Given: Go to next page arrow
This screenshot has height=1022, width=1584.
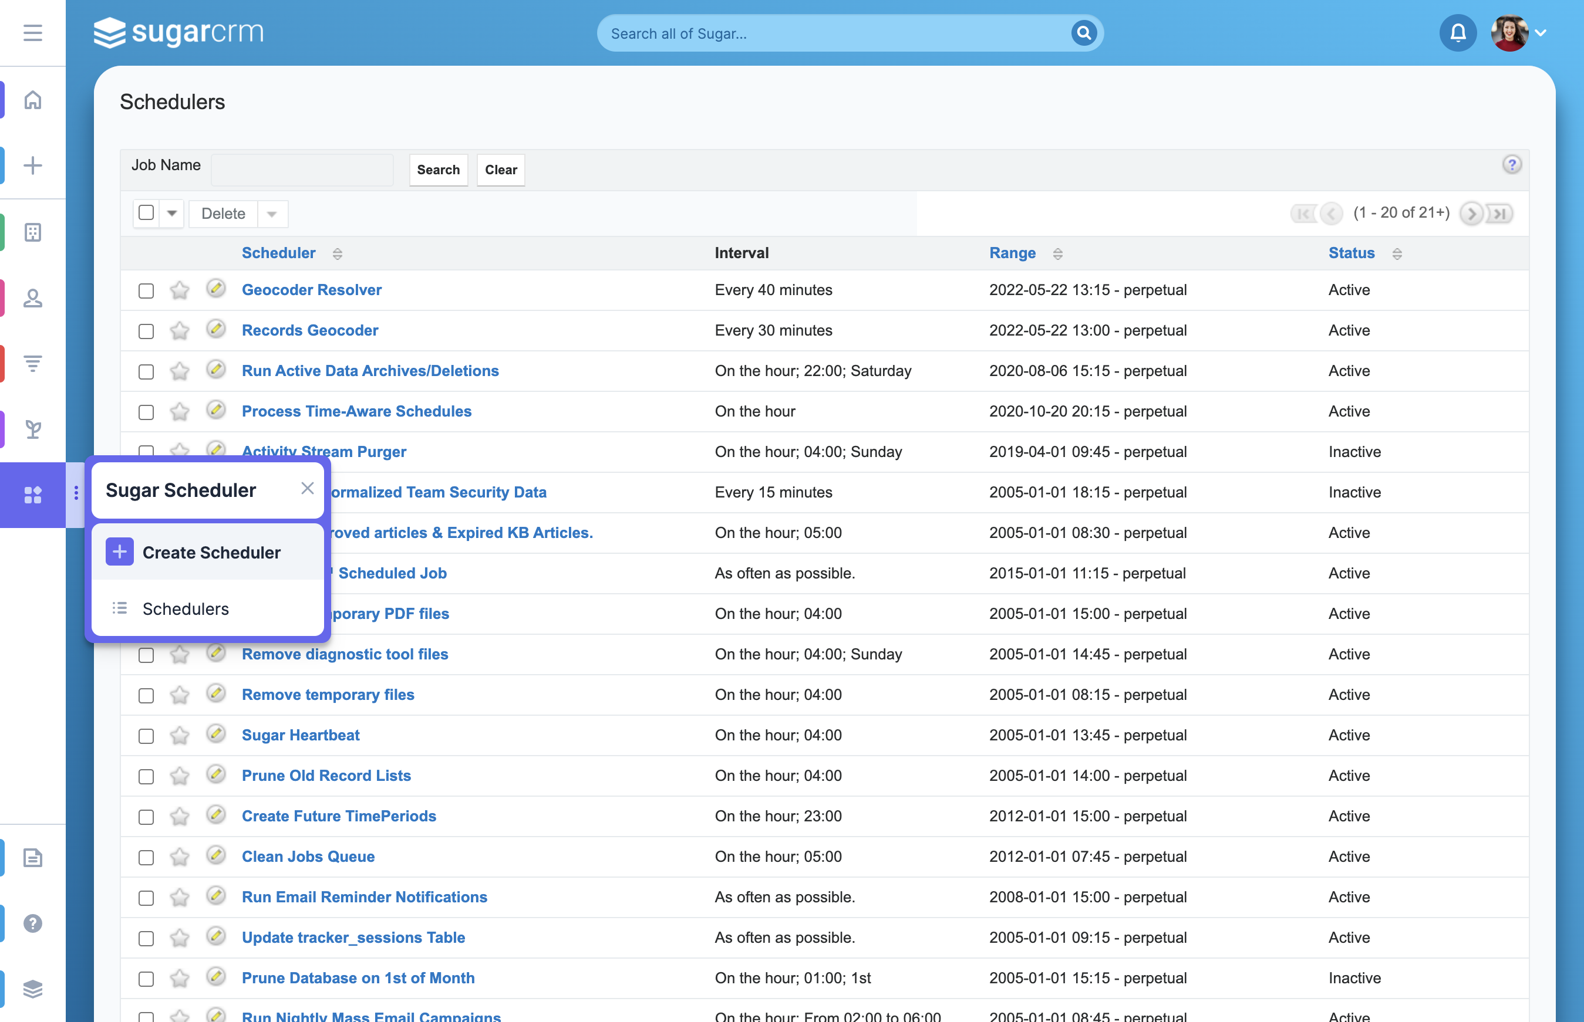Looking at the screenshot, I should pos(1471,213).
